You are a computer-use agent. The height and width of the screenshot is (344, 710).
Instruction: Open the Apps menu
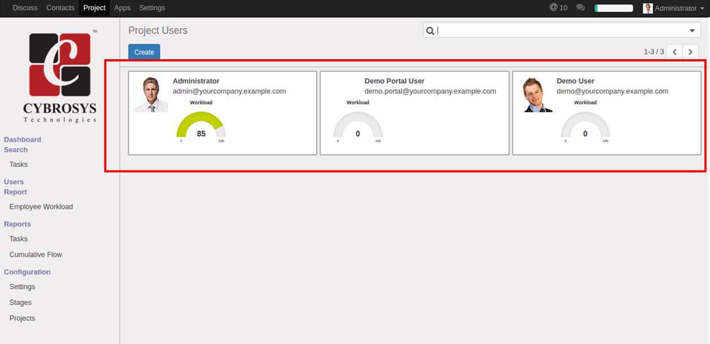pyautogui.click(x=122, y=8)
